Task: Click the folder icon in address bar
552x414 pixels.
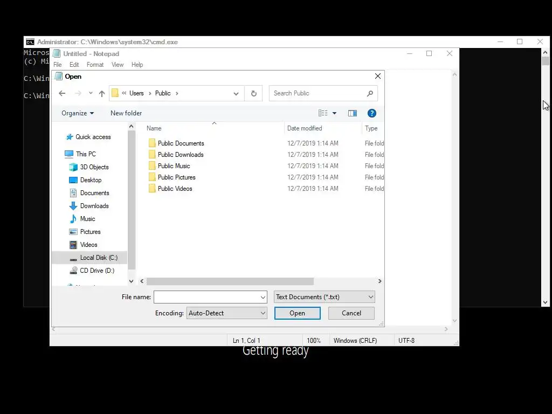Action: (x=115, y=93)
